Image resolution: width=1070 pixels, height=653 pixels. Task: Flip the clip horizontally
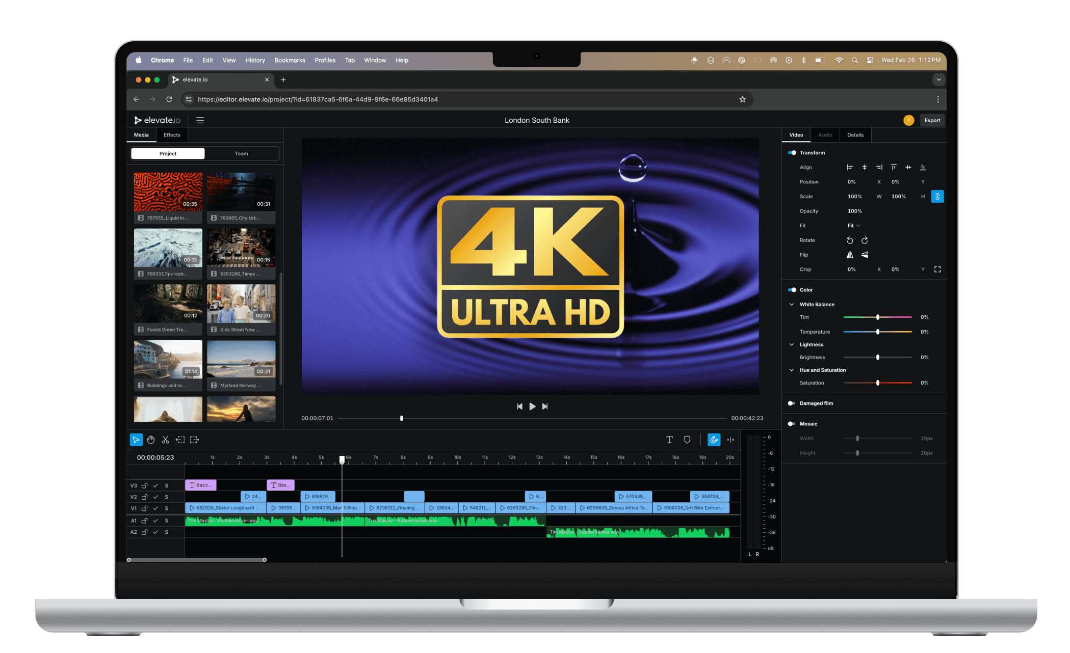[x=850, y=255]
